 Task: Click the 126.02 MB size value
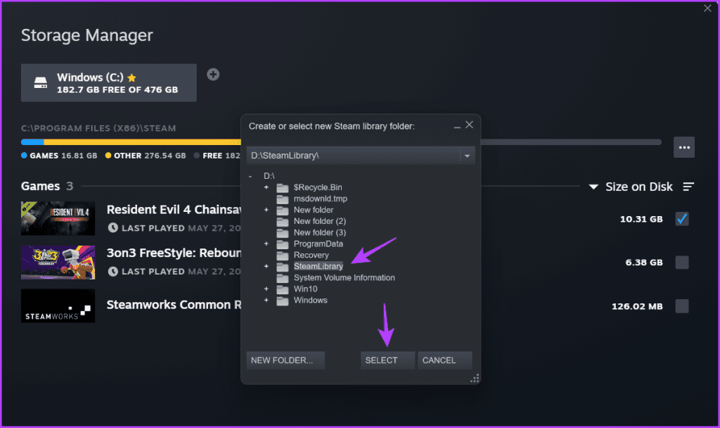coord(637,307)
